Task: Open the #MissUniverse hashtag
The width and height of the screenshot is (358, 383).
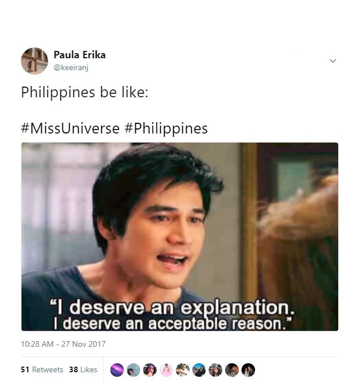Action: coord(70,128)
